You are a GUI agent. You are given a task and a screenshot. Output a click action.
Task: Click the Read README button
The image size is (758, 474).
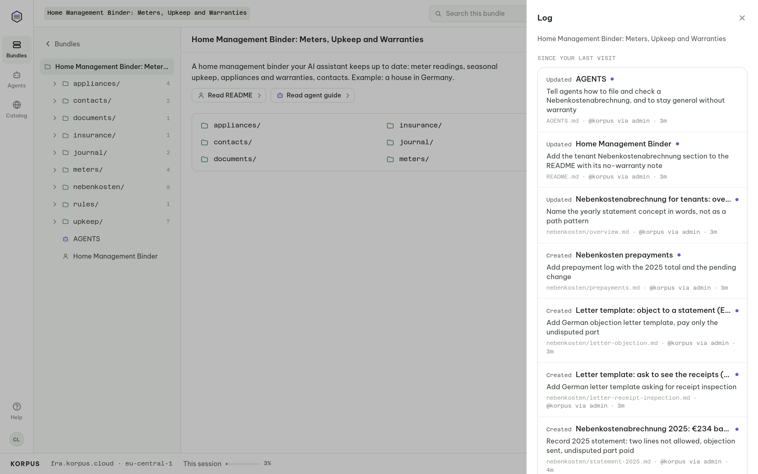[x=229, y=95]
